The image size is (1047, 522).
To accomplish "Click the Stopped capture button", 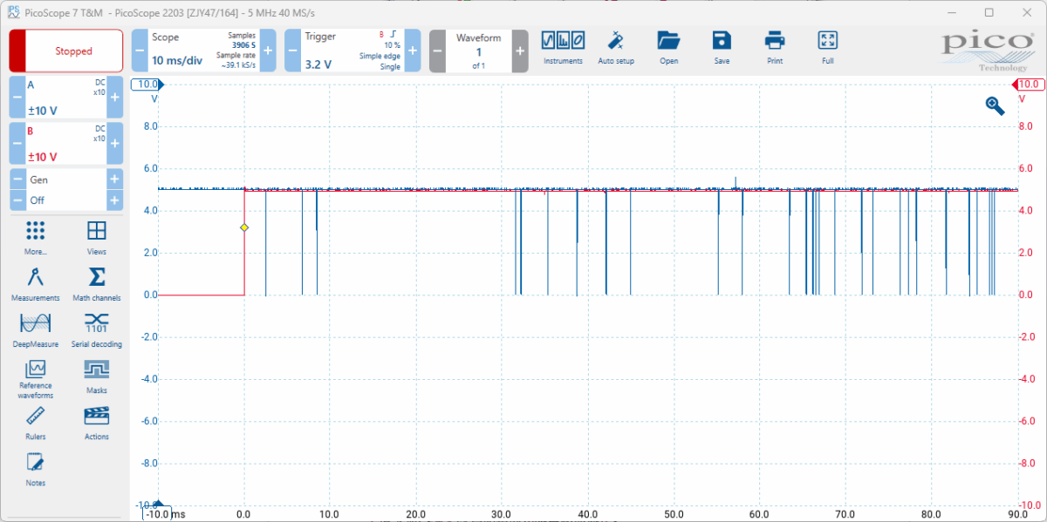I will 66,51.
